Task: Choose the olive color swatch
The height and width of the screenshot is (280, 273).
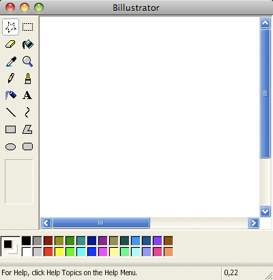Action: tap(59, 241)
